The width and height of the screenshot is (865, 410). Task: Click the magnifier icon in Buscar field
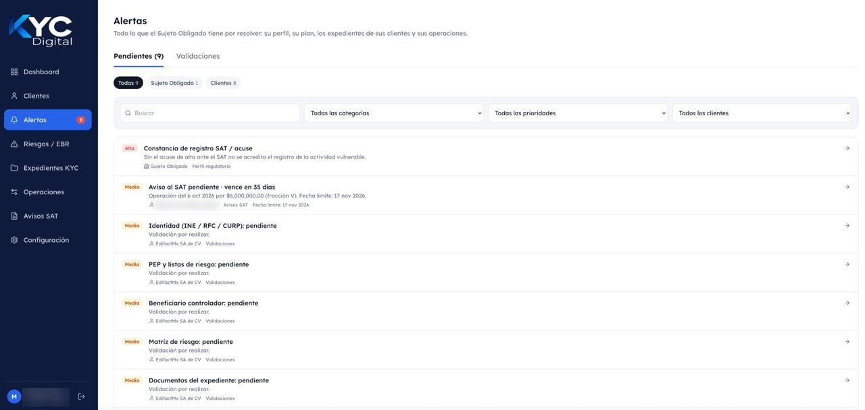click(x=128, y=113)
